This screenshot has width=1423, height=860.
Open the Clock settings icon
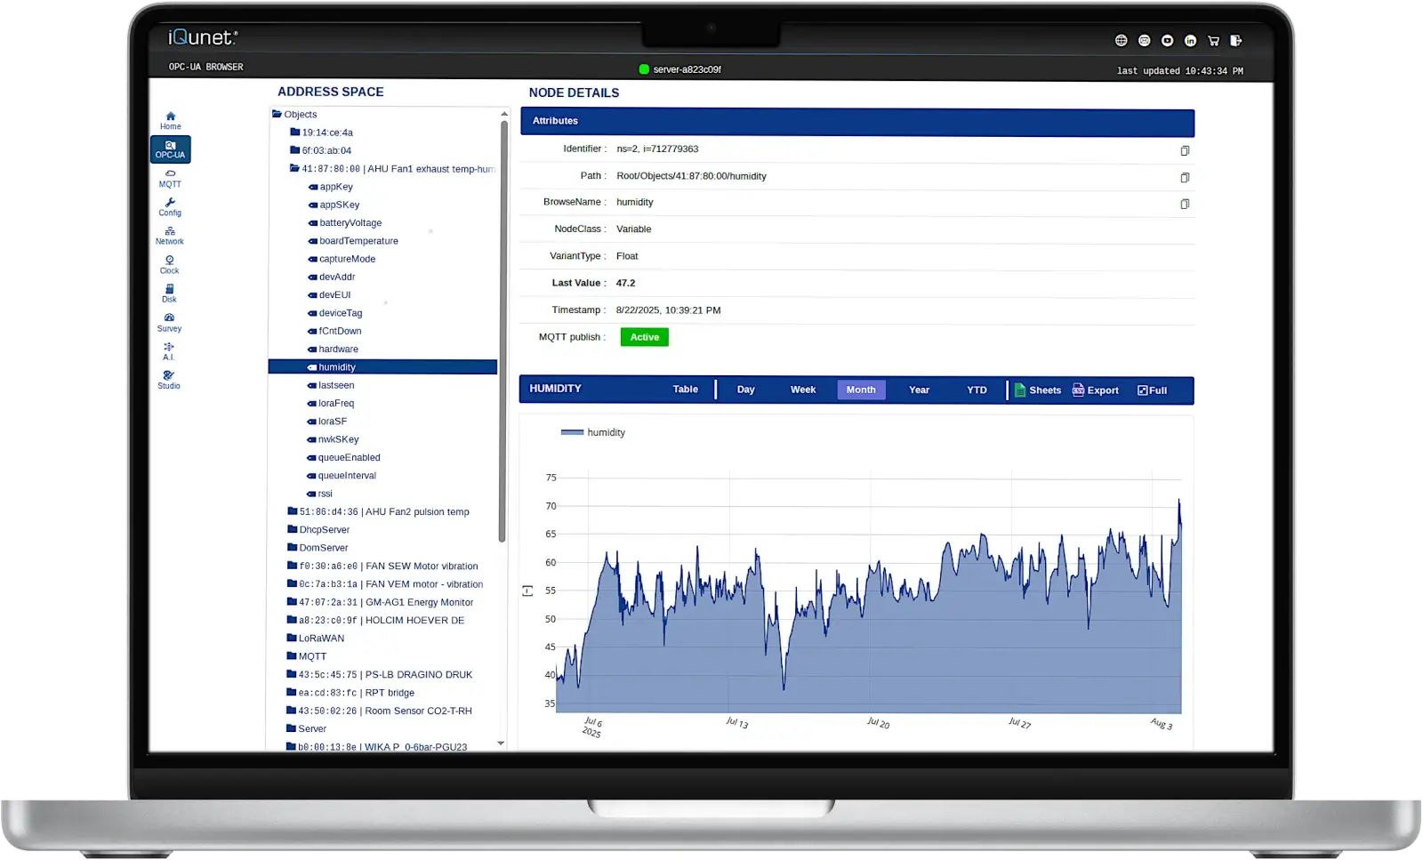coord(169,264)
